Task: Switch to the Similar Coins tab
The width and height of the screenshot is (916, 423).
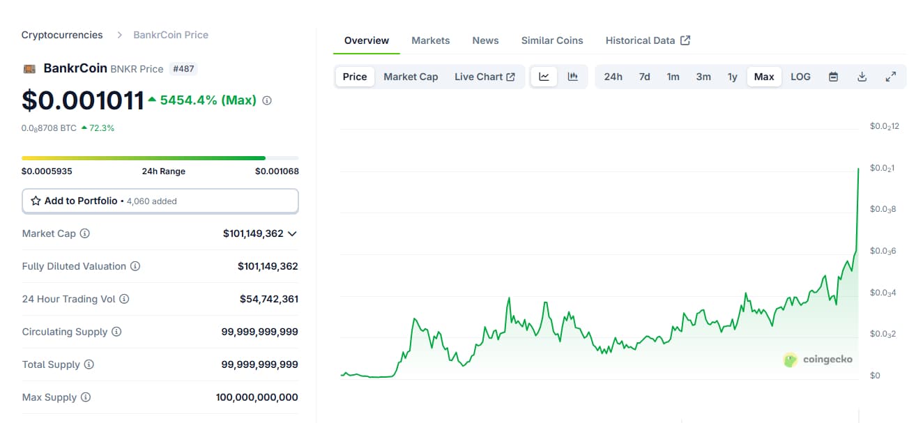Action: pyautogui.click(x=551, y=40)
